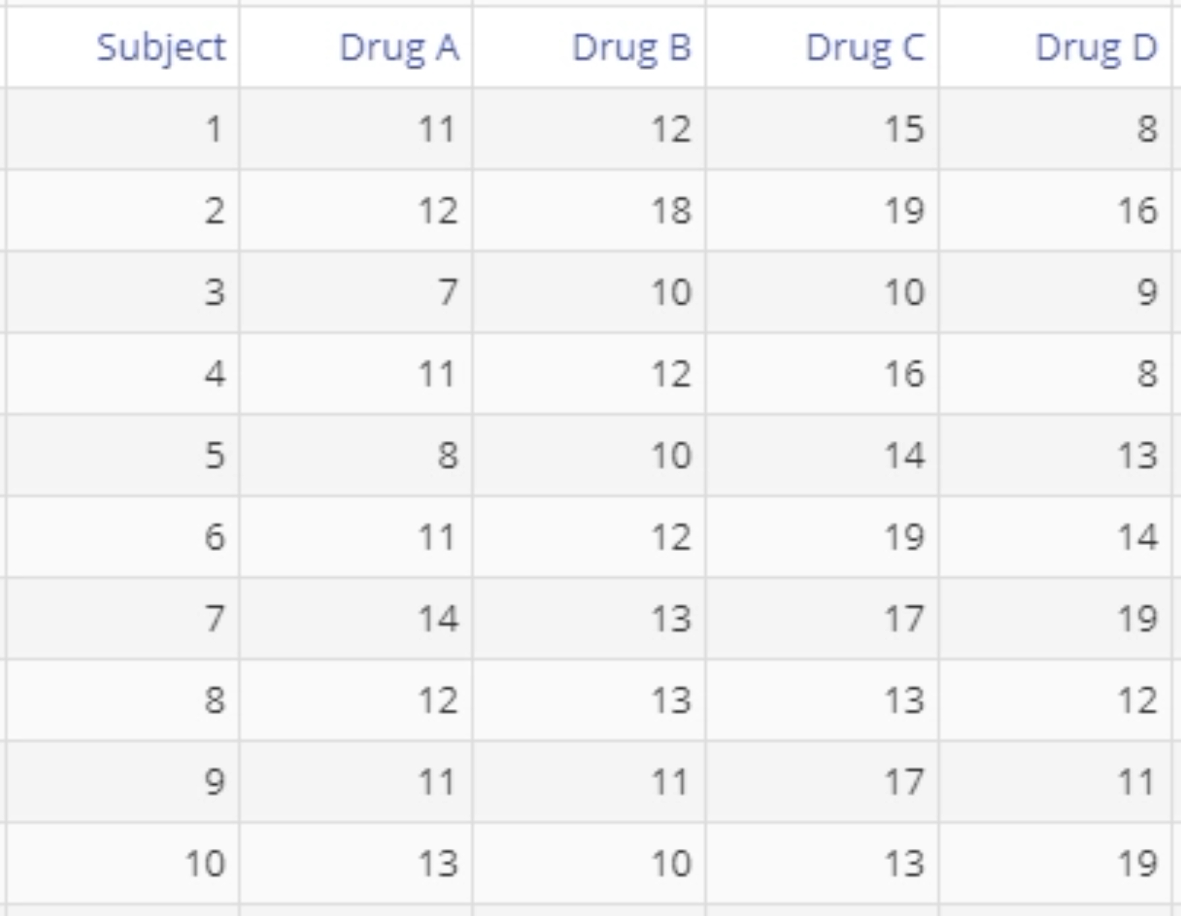
Task: Click Drug D value 12 for subject 8
Action: click(x=1056, y=701)
